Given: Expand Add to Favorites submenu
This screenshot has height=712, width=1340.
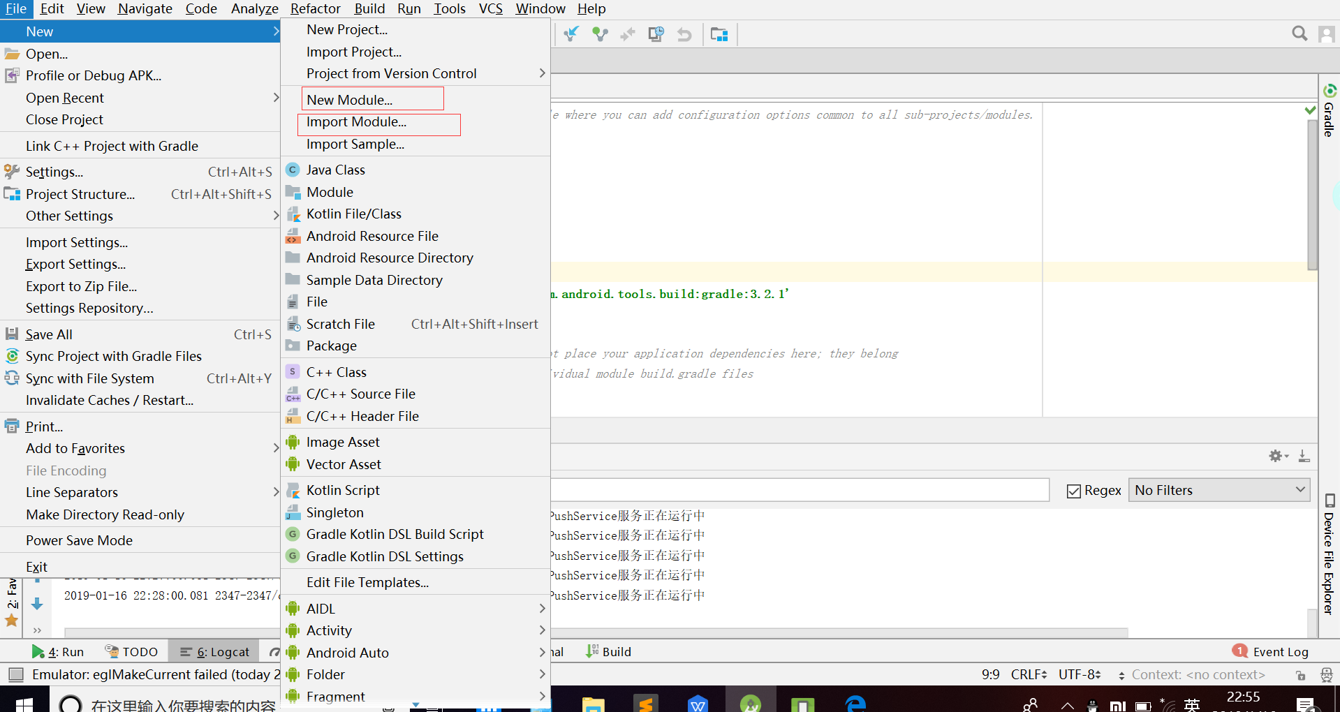Looking at the screenshot, I should tap(140, 448).
